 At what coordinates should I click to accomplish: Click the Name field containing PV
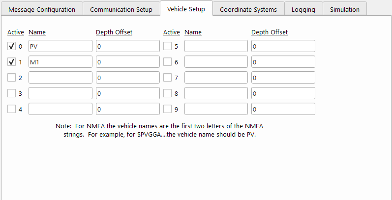60,47
